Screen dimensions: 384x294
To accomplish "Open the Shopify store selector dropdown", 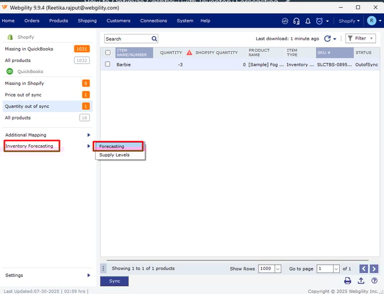I will (349, 21).
